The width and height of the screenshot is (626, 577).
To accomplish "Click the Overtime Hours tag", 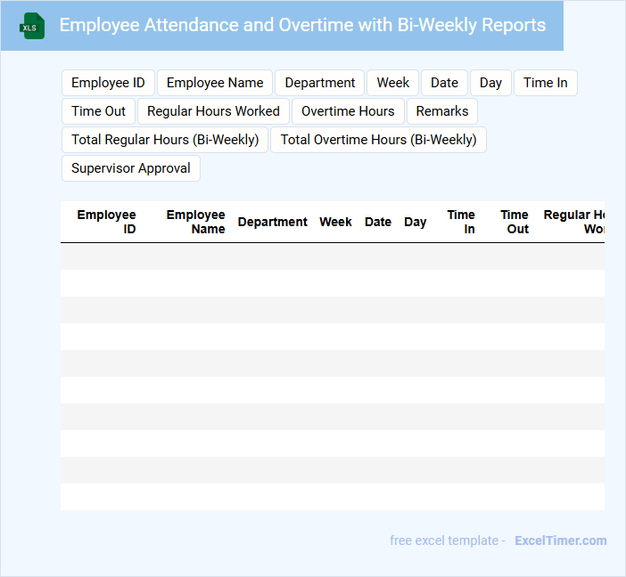I will tap(348, 111).
